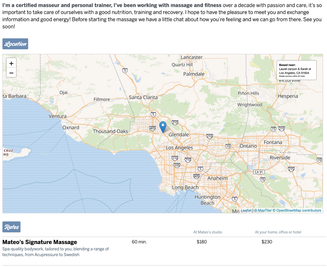Click the Location section badge
Screen dimensions: 327x268
tap(15, 44)
